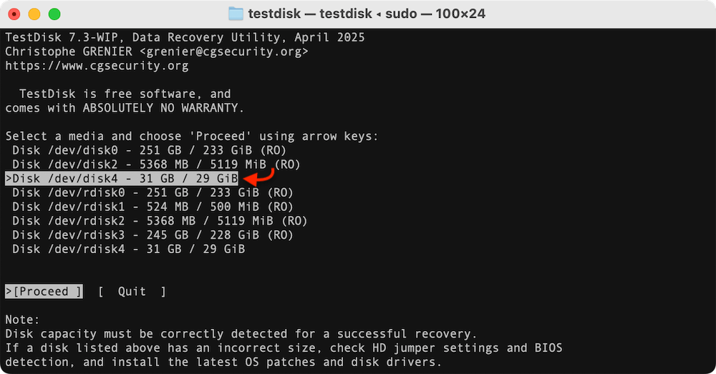This screenshot has height=374, width=716.
Task: Click the TestDisk 7.3-WIP version header line
Action: (x=185, y=37)
